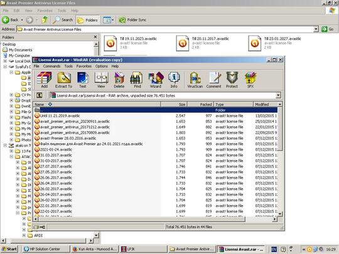Click Back in the Explorer toolbar
Image resolution: width=339 pixels, height=254 pixels.
11,20
